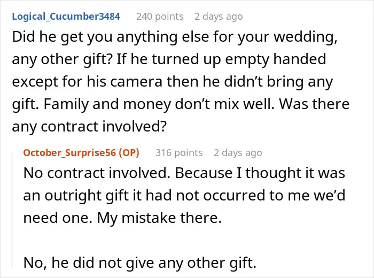Click the 240 points score

coord(160,17)
